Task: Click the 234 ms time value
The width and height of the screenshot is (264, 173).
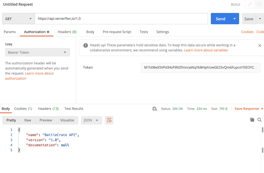Action: pos(201,109)
